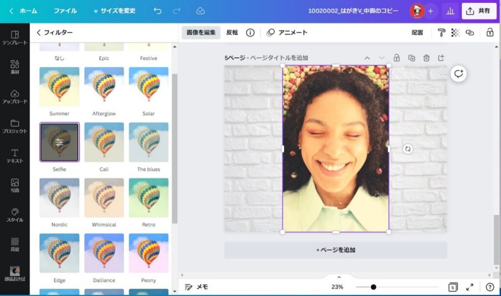Move page 5 down with chevron
The image size is (501, 296).
pos(382,58)
